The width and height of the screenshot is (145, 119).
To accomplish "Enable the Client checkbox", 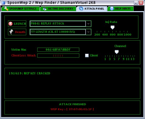I will click(x=87, y=55).
